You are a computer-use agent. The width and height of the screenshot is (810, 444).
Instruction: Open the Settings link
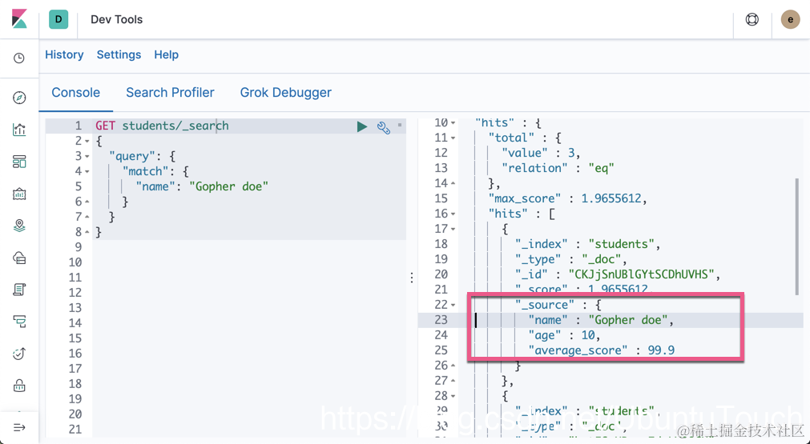tap(119, 54)
